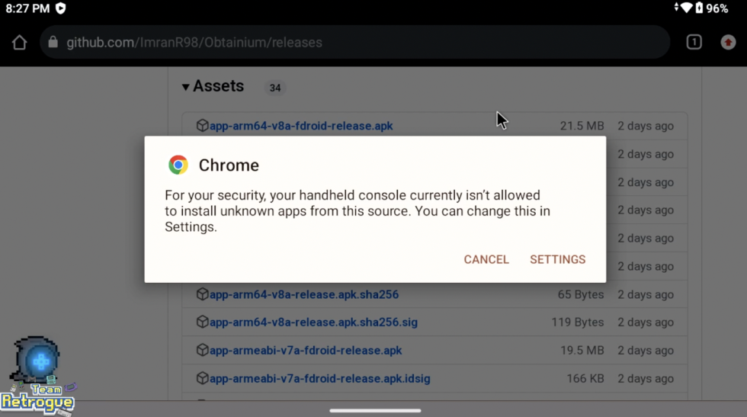Click the Chrome update menu icon
747x417 pixels.
[x=728, y=43]
